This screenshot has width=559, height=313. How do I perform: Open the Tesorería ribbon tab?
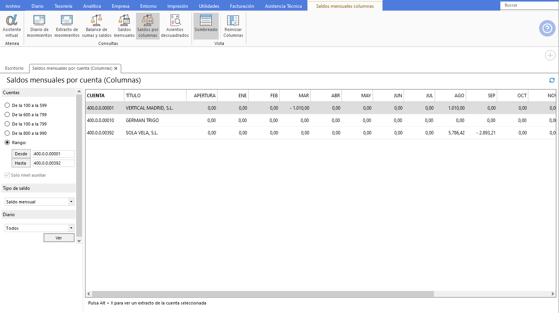coord(63,6)
